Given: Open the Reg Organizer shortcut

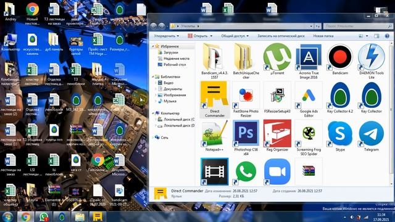Looking at the screenshot, I should pyautogui.click(x=277, y=136).
